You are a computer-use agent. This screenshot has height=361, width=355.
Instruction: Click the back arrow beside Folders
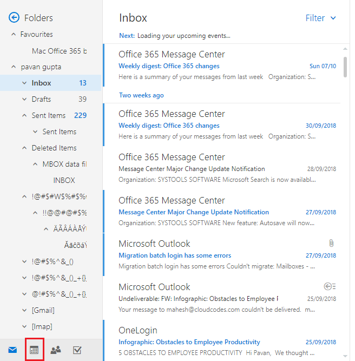14,17
